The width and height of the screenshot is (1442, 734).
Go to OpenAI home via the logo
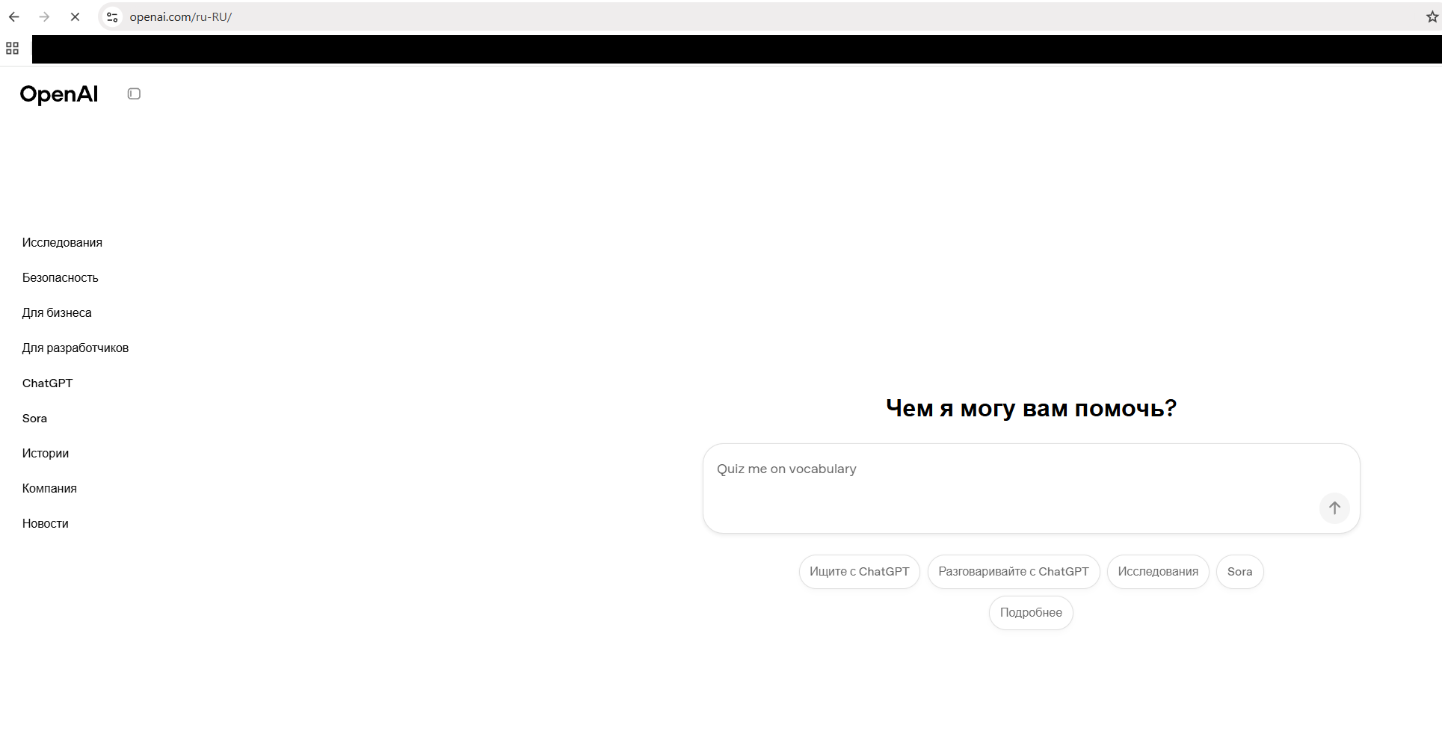pyautogui.click(x=59, y=94)
